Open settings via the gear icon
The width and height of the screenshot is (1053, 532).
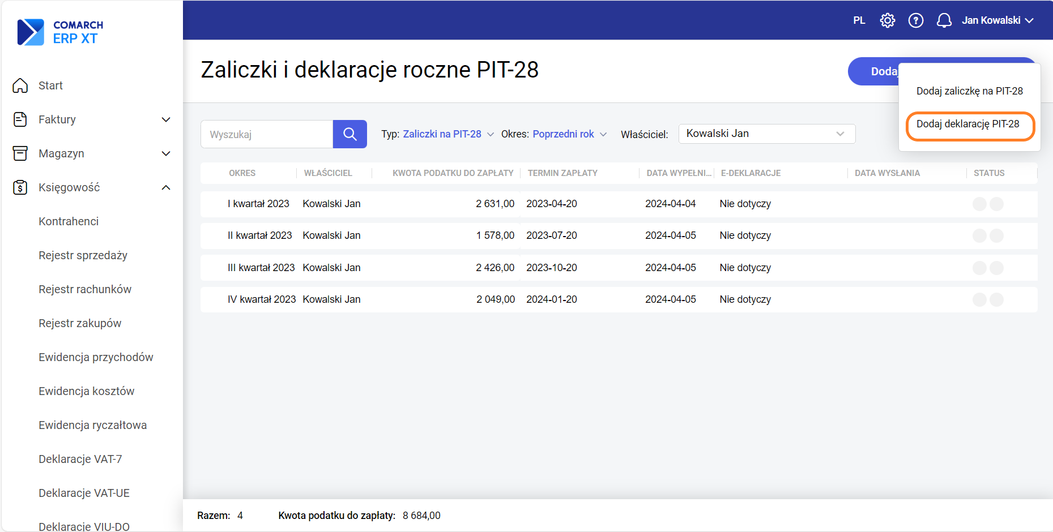(887, 20)
